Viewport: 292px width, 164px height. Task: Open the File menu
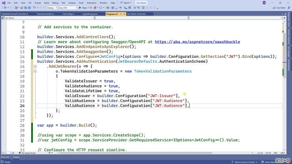click(9, 3)
